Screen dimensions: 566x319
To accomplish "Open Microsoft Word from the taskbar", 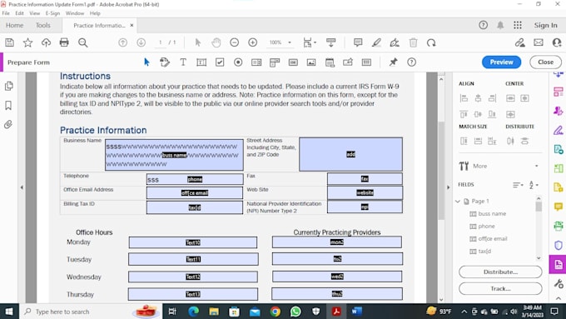I will pyautogui.click(x=356, y=312).
